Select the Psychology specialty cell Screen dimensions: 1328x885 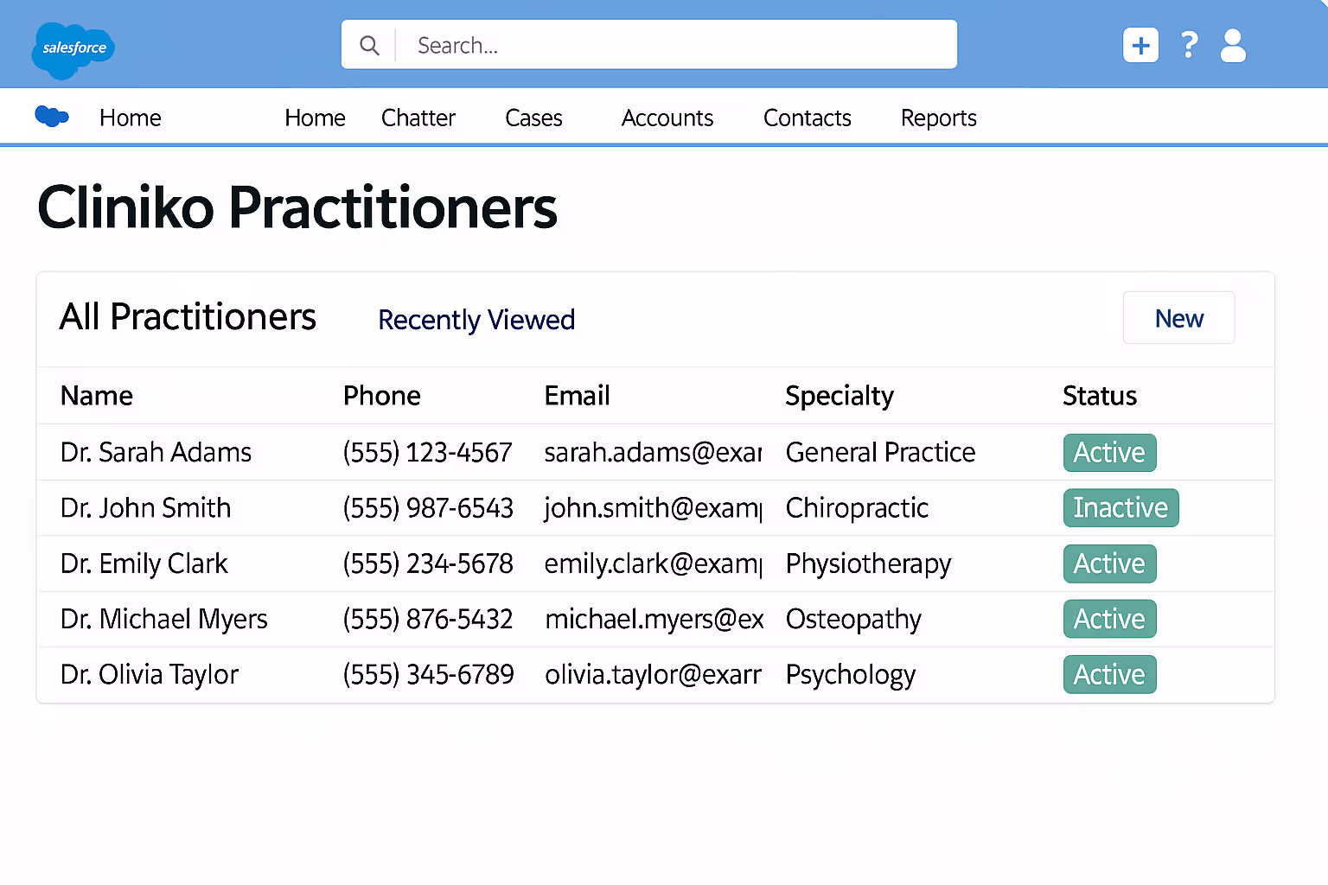pos(851,675)
